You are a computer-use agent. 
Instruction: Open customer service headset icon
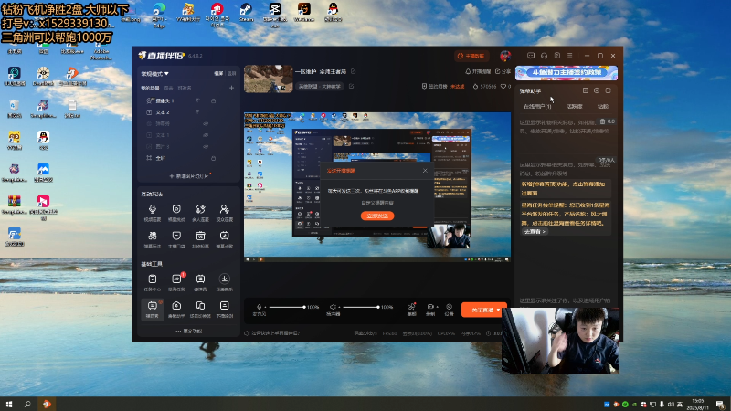(544, 56)
